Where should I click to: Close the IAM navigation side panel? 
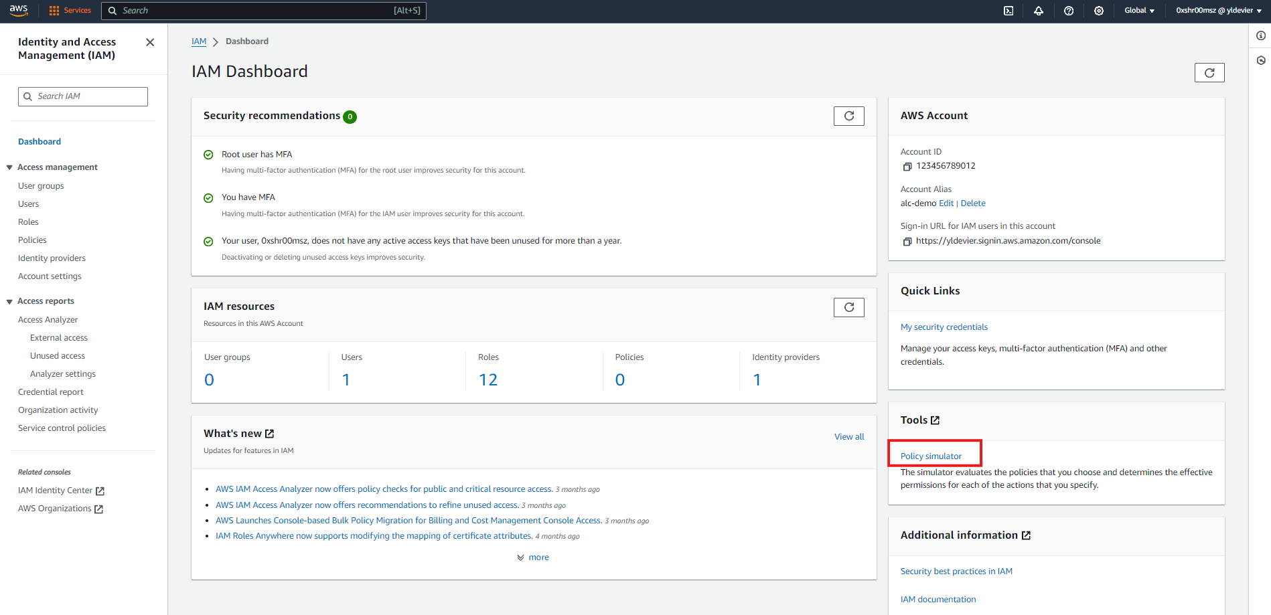150,42
